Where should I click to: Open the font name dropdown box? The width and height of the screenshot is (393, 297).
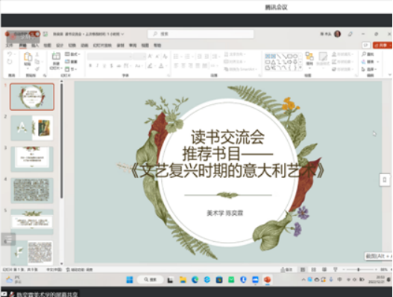(x=110, y=57)
